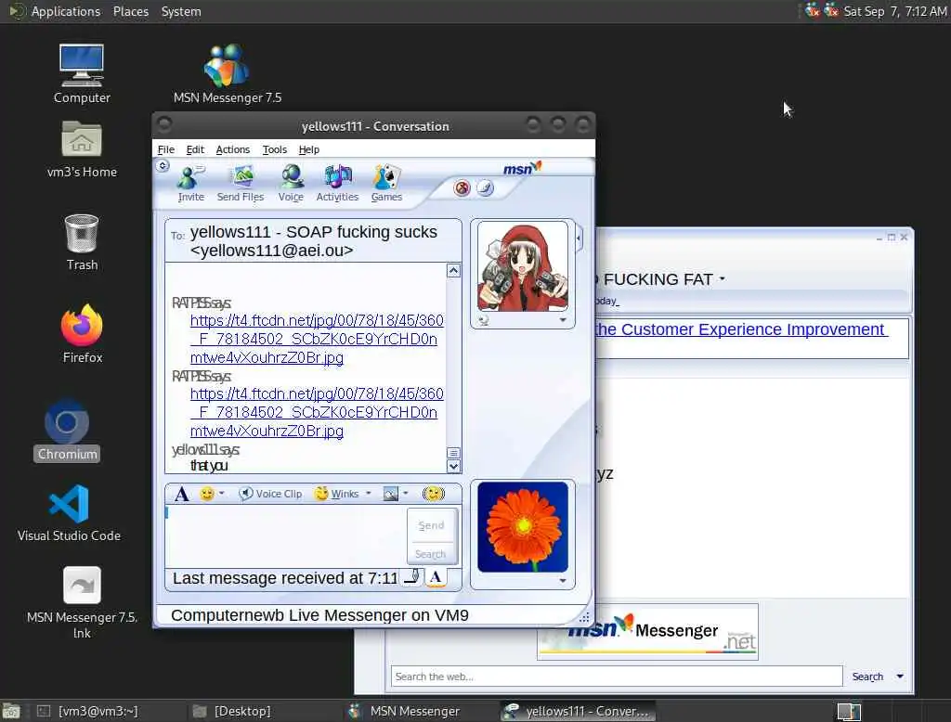Click Search button in MSN Messenger window
951x722 pixels.
(867, 677)
